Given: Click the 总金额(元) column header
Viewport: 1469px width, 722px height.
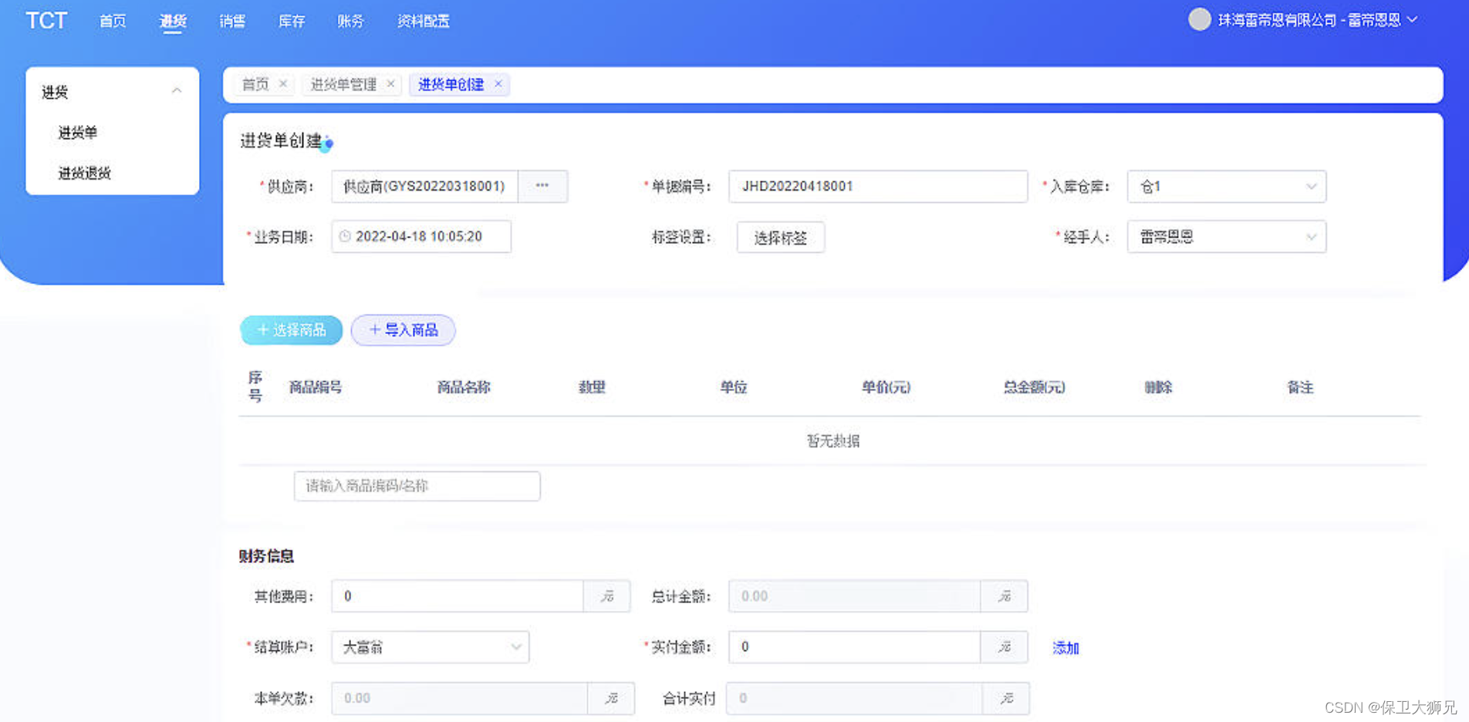Looking at the screenshot, I should (x=1034, y=387).
